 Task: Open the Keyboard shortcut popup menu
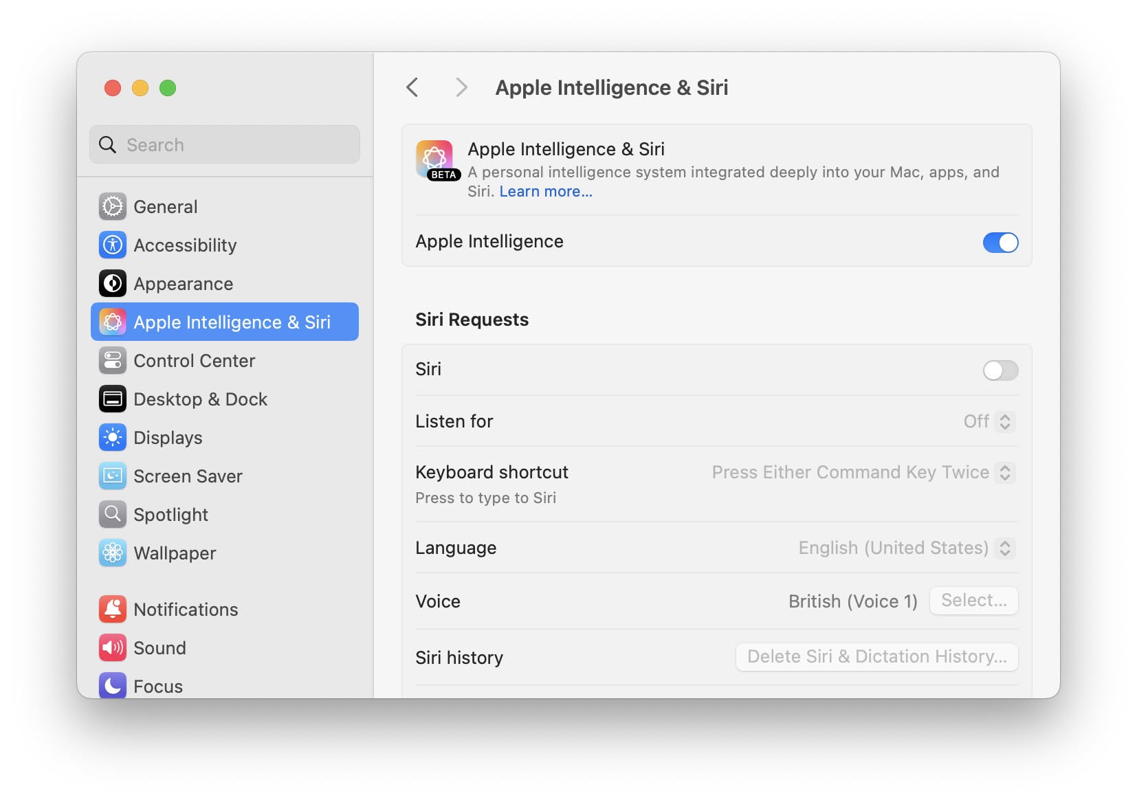[x=863, y=472]
